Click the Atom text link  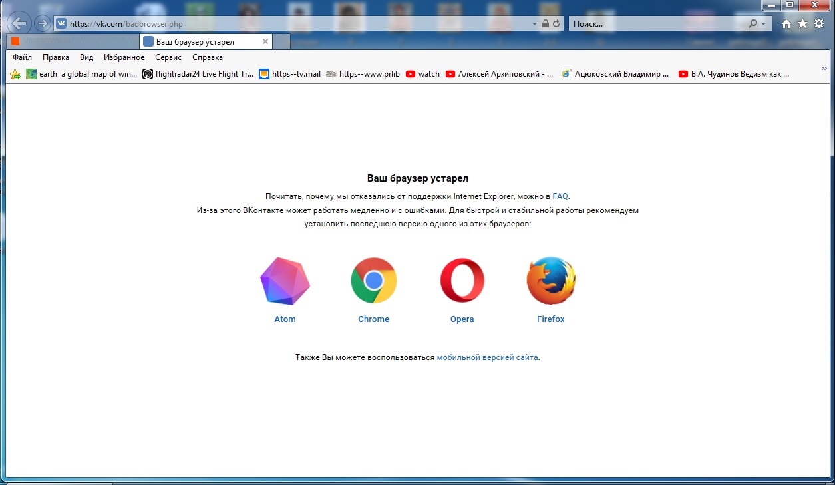(x=285, y=319)
